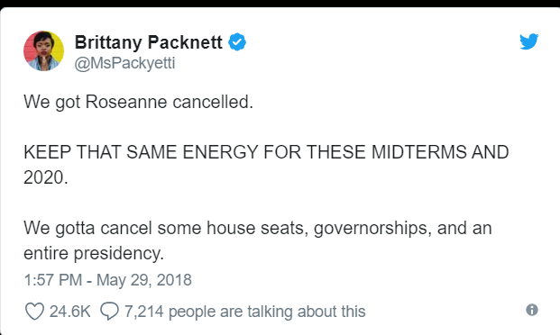Click the word 'Roseanne' in the tweet
The image size is (560, 335).
126,102
